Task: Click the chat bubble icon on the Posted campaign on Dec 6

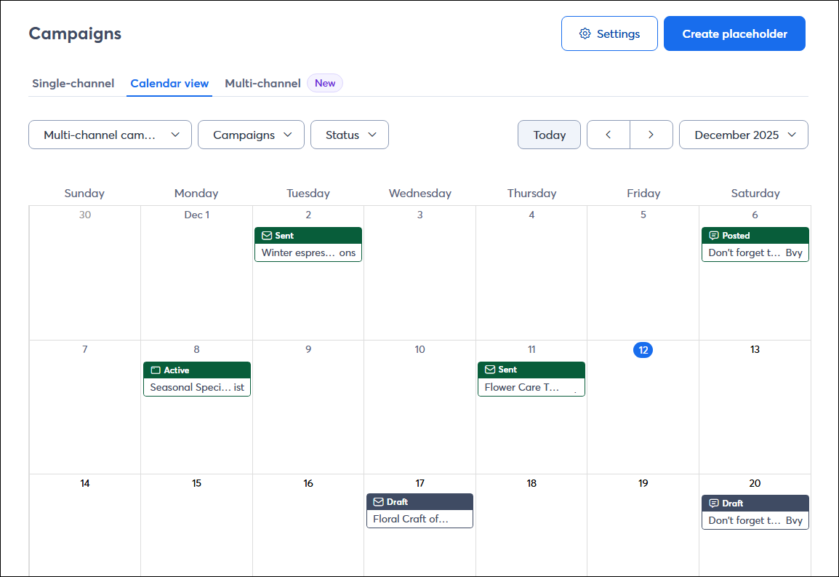Action: (x=713, y=235)
